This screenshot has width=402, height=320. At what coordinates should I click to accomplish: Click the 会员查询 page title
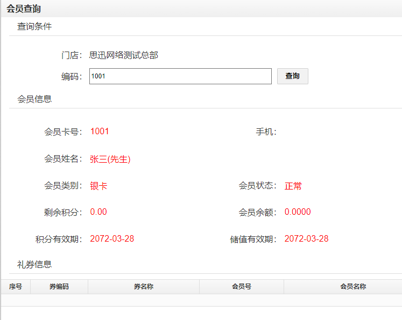click(x=24, y=9)
